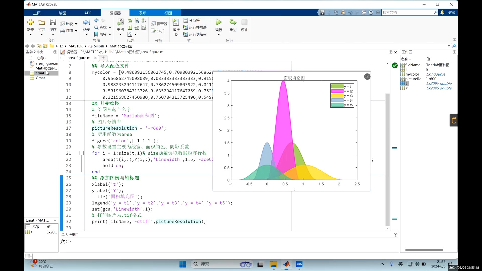
Task: Switch to the Publish (发布) tab
Action: [142, 13]
